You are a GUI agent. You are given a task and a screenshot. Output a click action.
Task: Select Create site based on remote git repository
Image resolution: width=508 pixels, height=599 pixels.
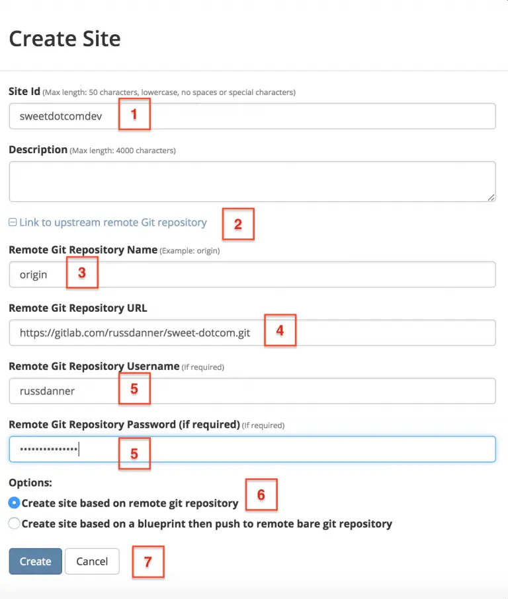(x=15, y=503)
